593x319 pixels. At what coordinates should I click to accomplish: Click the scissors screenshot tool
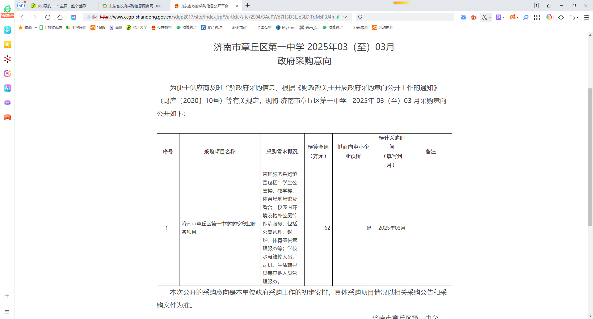click(x=485, y=18)
